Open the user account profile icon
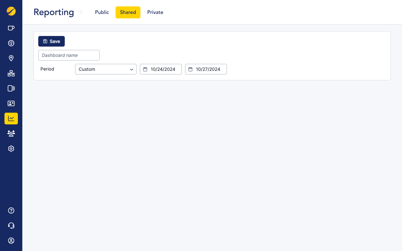Image resolution: width=402 pixels, height=251 pixels. (x=11, y=241)
